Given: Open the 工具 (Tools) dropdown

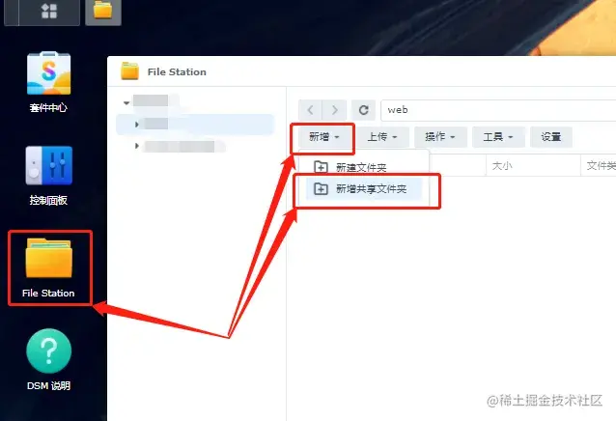Looking at the screenshot, I should click(x=498, y=137).
